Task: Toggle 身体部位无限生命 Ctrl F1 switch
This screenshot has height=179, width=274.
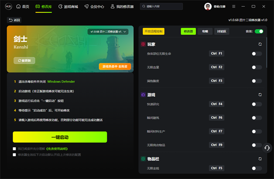Action: click(257, 54)
